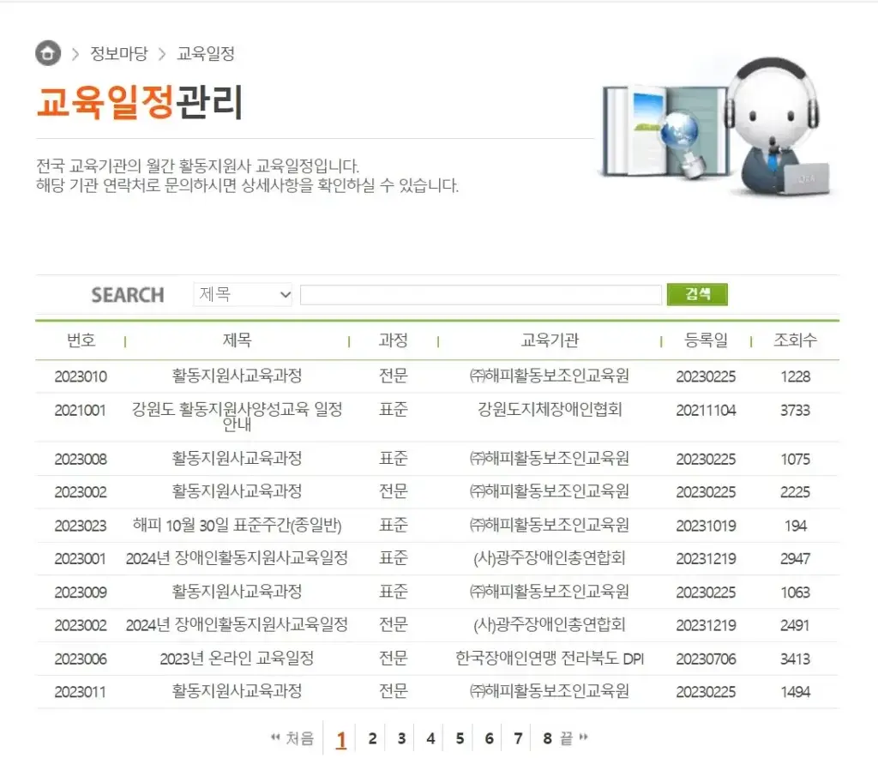This screenshot has height=764, width=878.
Task: Open 활동지원사교육과정 in row 2023009
Action: point(237,592)
